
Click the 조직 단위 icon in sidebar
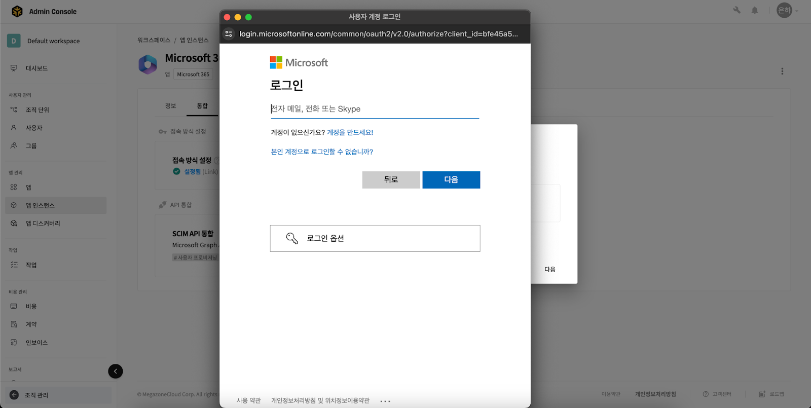[x=14, y=109]
